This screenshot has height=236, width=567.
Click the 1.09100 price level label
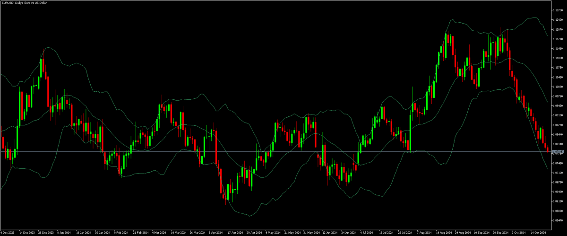558,115
